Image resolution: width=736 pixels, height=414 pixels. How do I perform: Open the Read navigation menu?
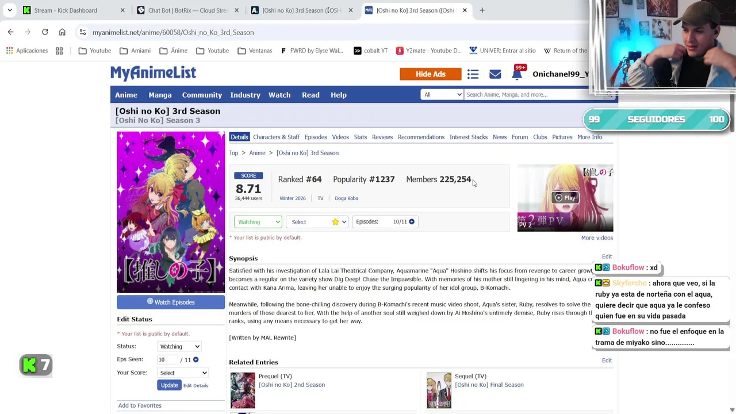click(x=310, y=95)
